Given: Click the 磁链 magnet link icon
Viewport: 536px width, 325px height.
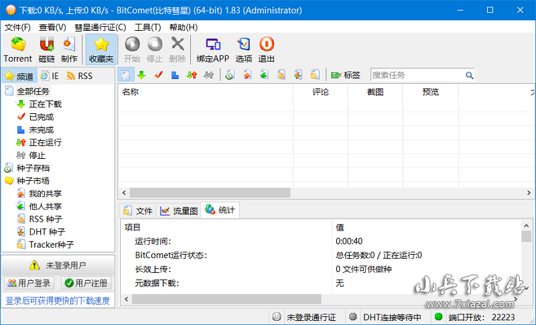Looking at the screenshot, I should pos(46,50).
